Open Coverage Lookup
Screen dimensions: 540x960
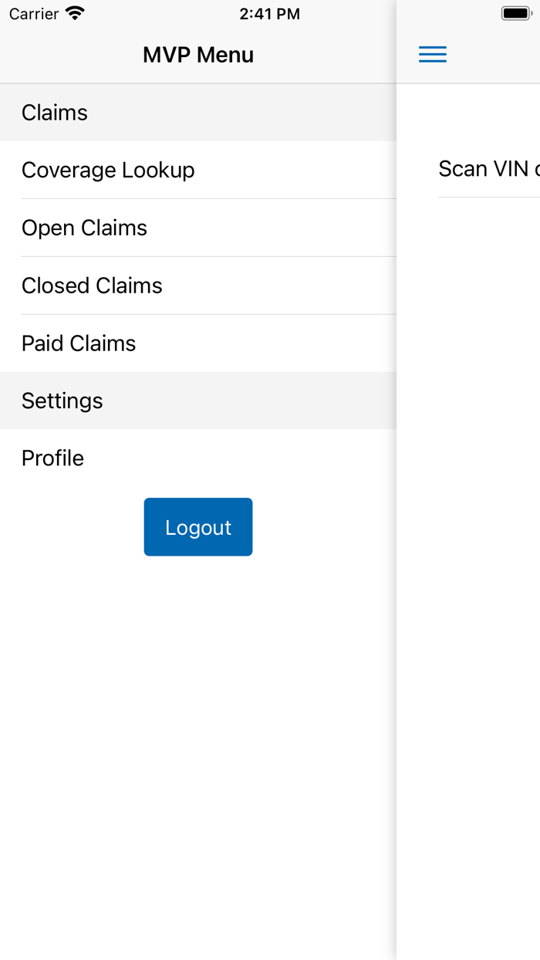[108, 170]
